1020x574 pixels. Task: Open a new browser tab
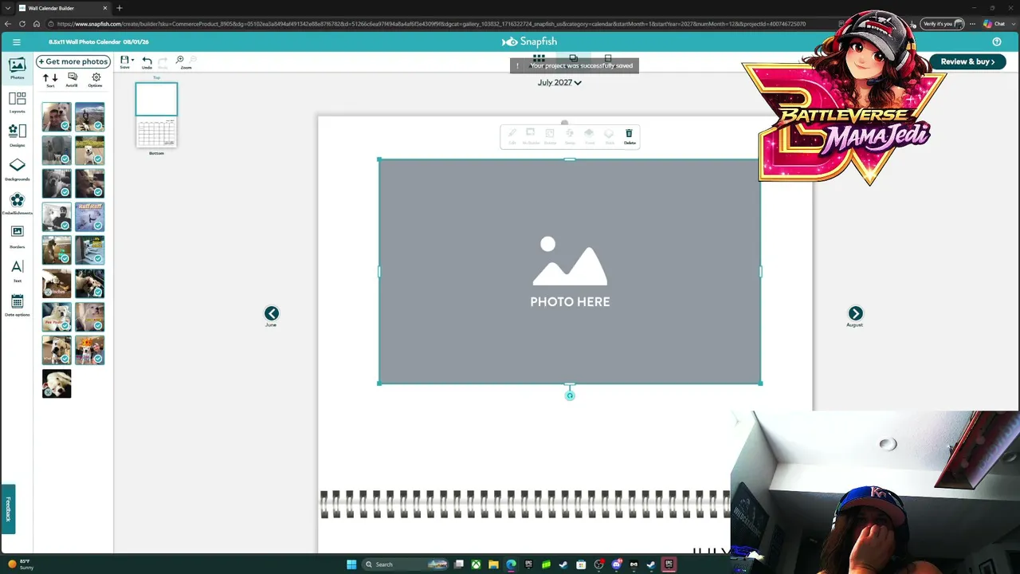pyautogui.click(x=120, y=8)
